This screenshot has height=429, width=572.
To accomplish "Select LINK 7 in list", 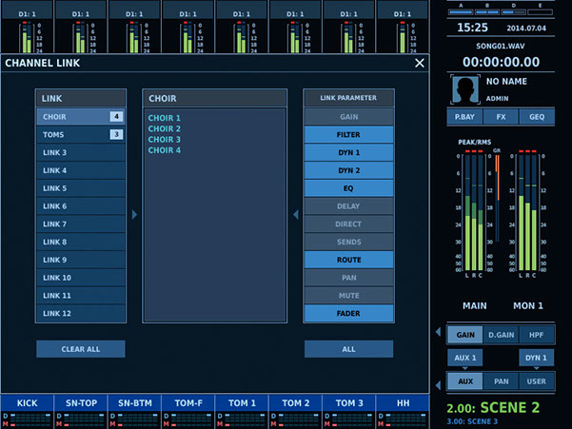I will tap(81, 224).
